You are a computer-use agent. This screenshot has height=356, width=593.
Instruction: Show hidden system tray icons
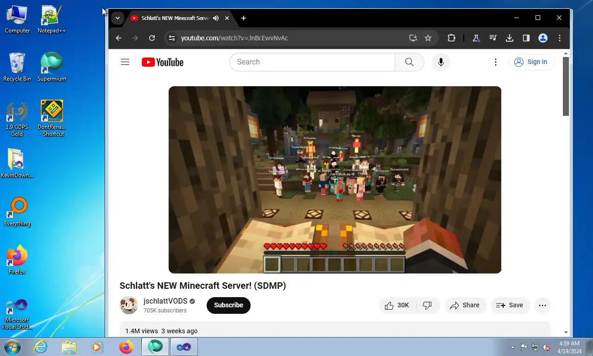click(x=512, y=347)
